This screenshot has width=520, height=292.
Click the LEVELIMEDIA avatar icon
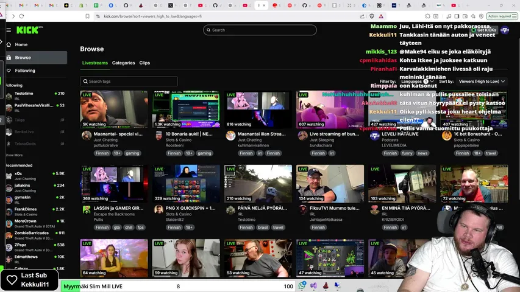pyautogui.click(x=375, y=136)
